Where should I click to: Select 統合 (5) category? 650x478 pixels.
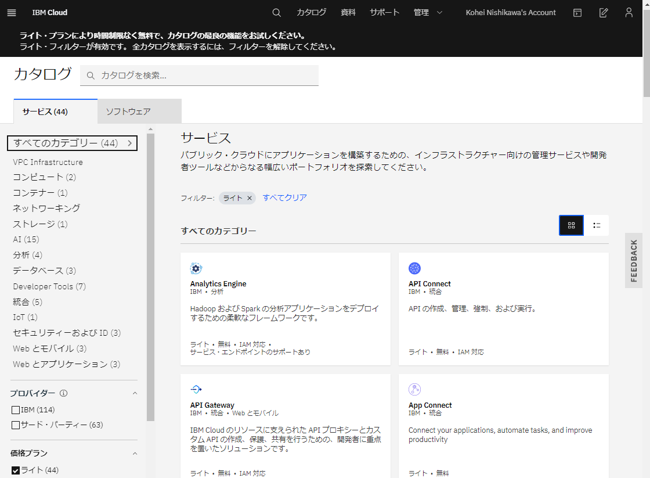27,302
